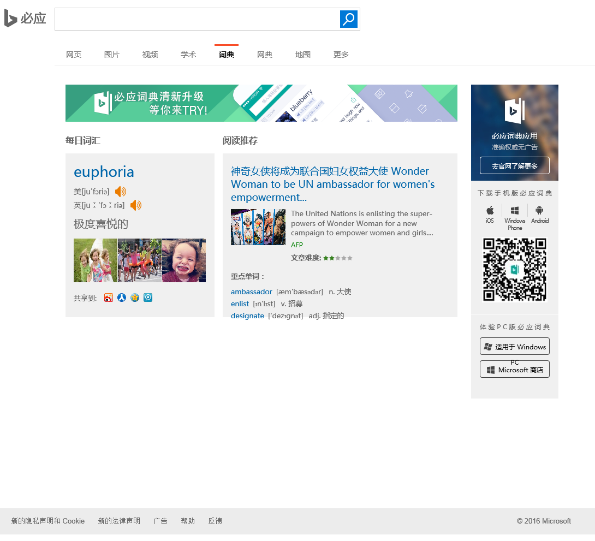The image size is (595, 541).
Task: Open the 网典 tab
Action: pyautogui.click(x=265, y=55)
